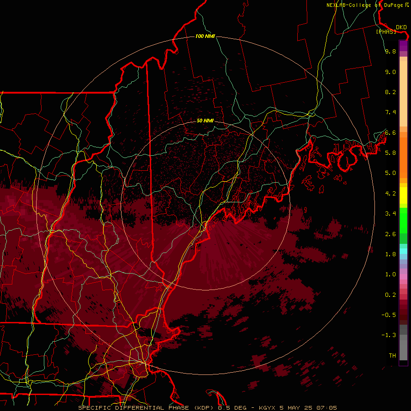Pick the orange color bar segment
Screen dimensions: 411x411
[x=403, y=157]
